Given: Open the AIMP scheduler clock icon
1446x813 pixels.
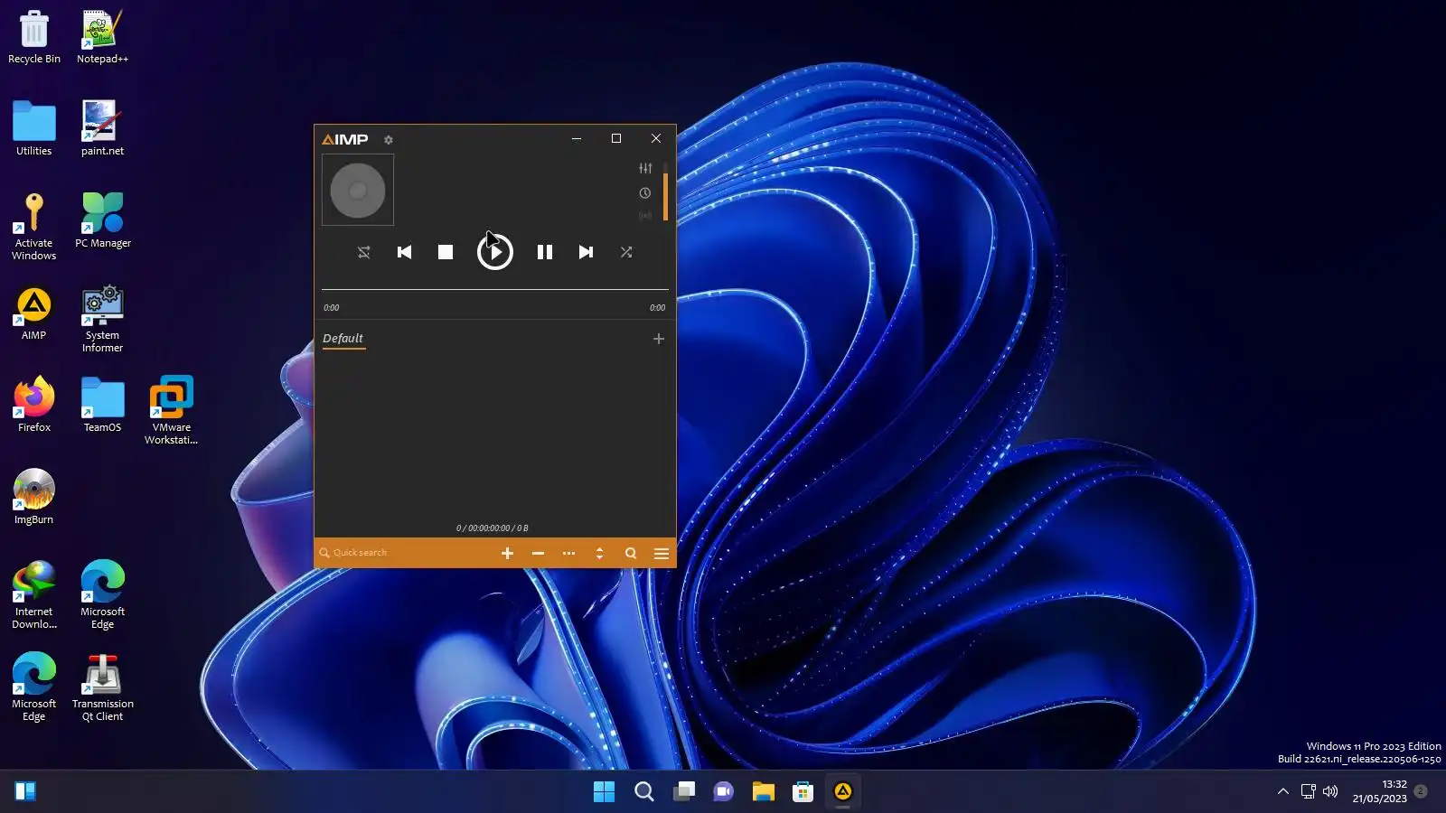Looking at the screenshot, I should (645, 193).
